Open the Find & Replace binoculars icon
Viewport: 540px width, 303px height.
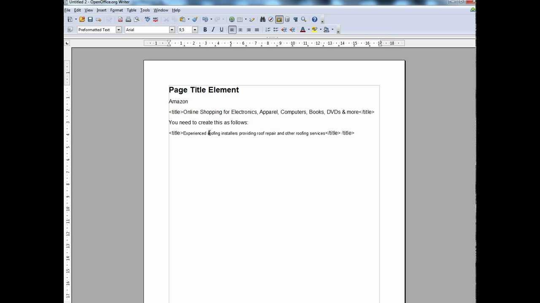[263, 19]
